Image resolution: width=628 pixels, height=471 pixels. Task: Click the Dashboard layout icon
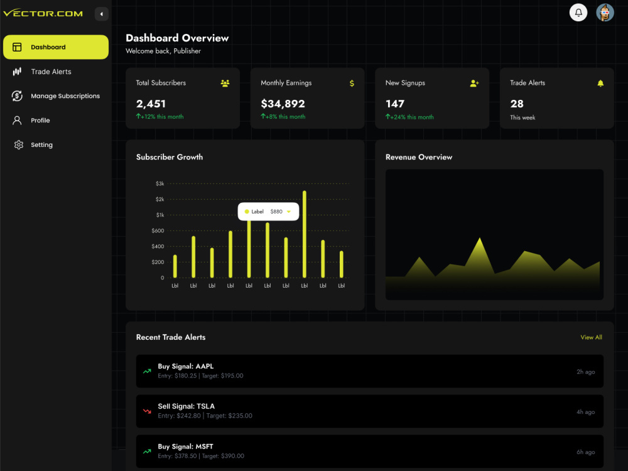17,47
